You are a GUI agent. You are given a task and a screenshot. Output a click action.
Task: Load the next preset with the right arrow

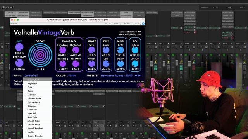[139, 76]
